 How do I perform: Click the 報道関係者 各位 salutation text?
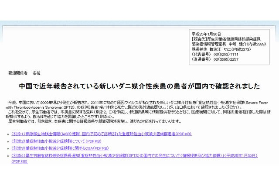[x=24, y=73]
